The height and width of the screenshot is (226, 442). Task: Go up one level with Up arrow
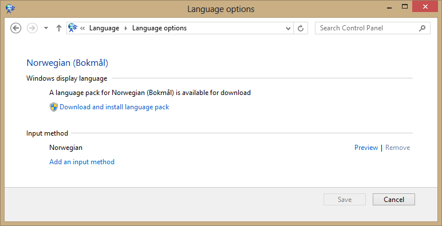(x=58, y=28)
